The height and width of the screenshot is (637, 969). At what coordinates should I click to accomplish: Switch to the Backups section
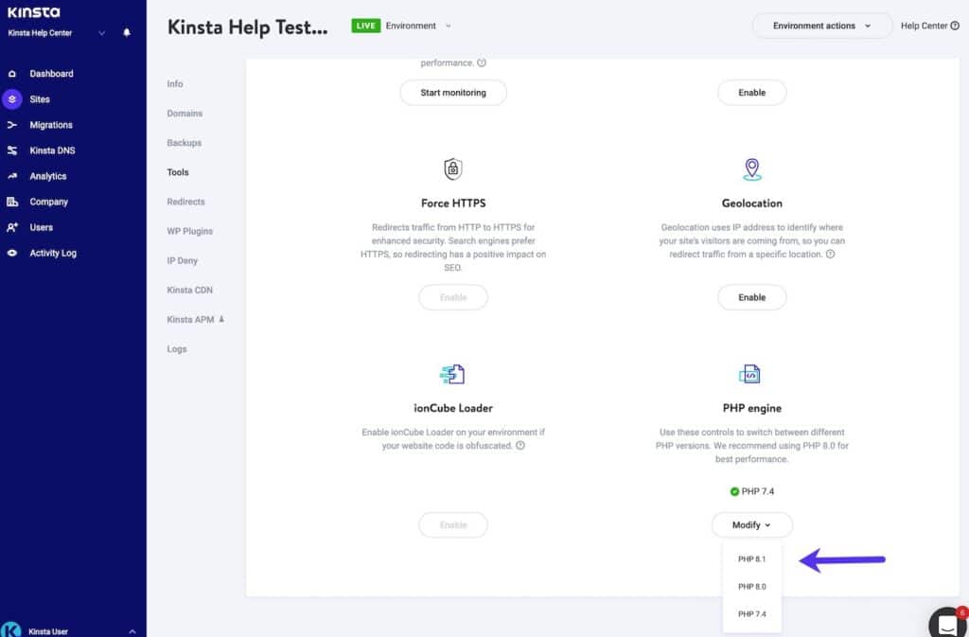[184, 143]
